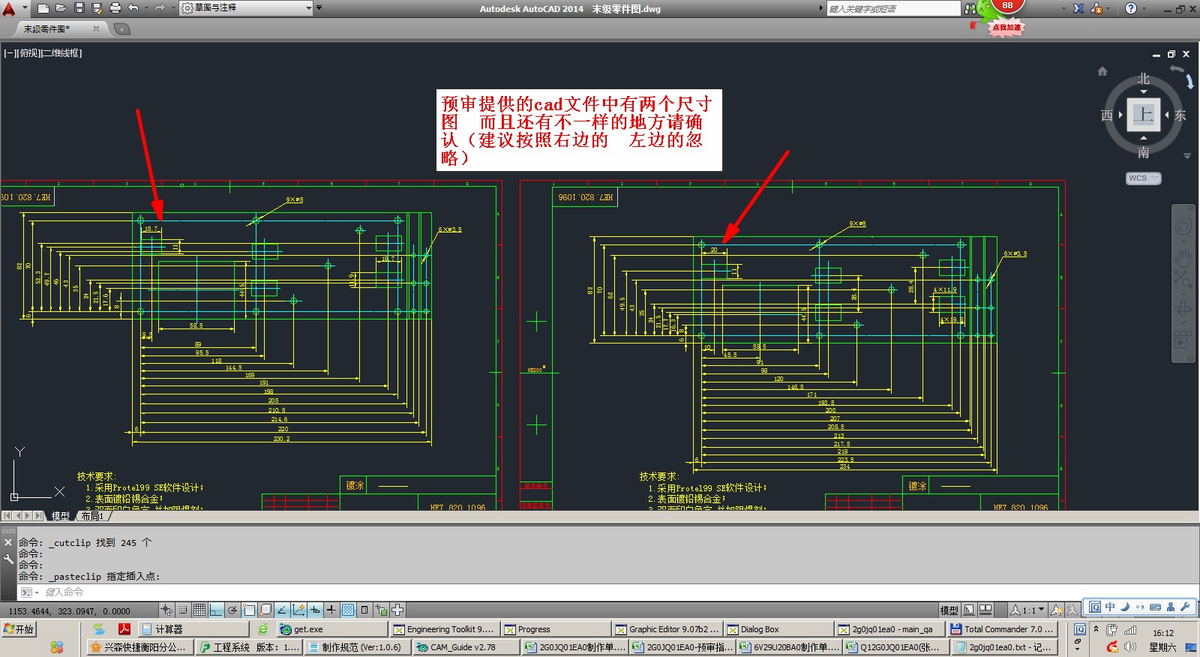Image resolution: width=1200 pixels, height=657 pixels.
Task: Click the navigation bar steering wheel icon
Action: [1183, 226]
